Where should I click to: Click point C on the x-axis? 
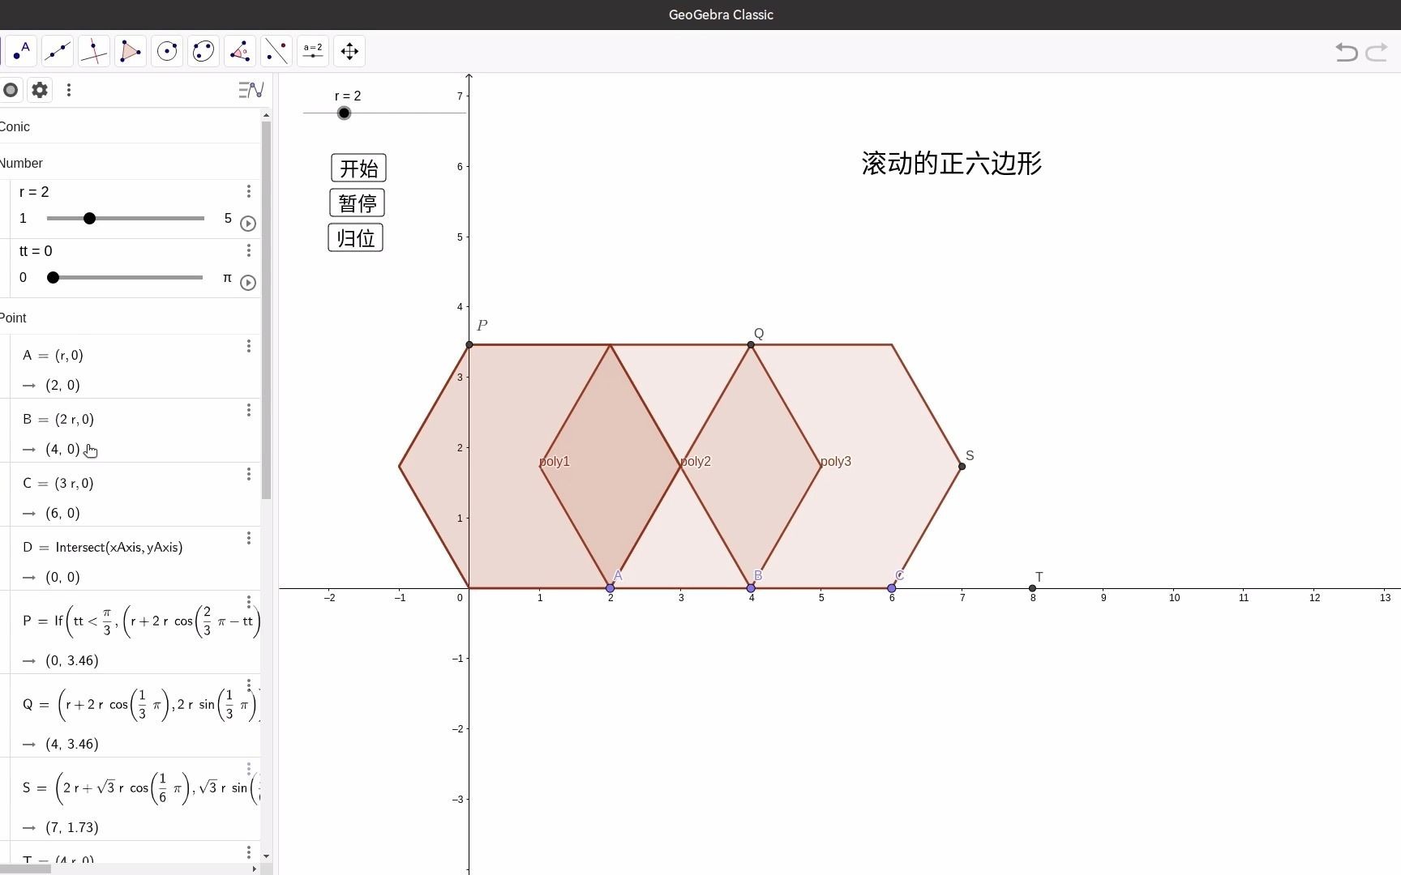coord(892,588)
